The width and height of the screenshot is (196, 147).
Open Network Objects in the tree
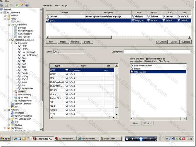(x=26, y=31)
